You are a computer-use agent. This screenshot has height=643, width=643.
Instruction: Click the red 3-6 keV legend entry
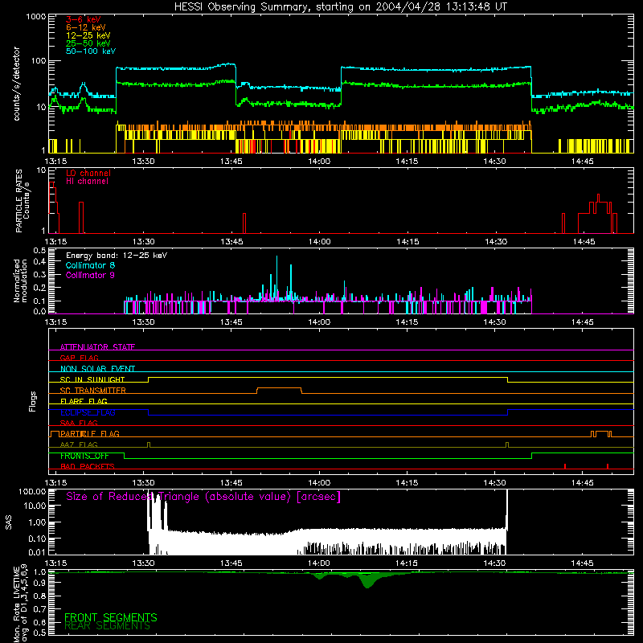(84, 19)
